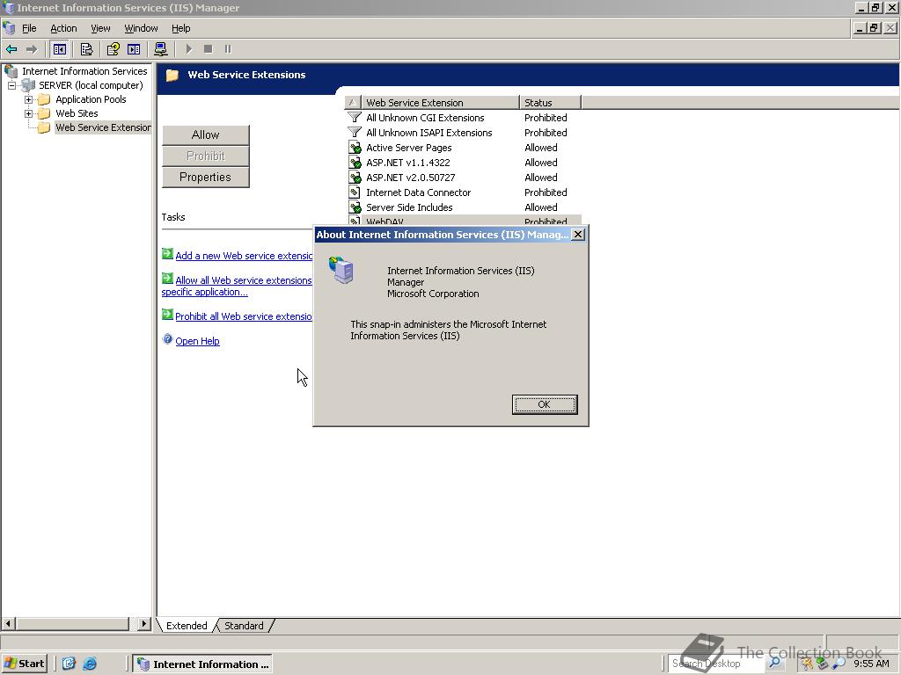Click the sort arrow column header

pos(353,103)
